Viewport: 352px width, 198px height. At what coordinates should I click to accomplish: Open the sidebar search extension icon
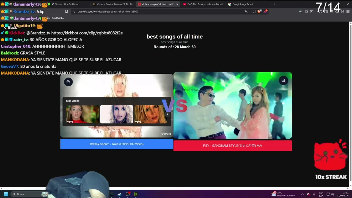tap(312, 12)
